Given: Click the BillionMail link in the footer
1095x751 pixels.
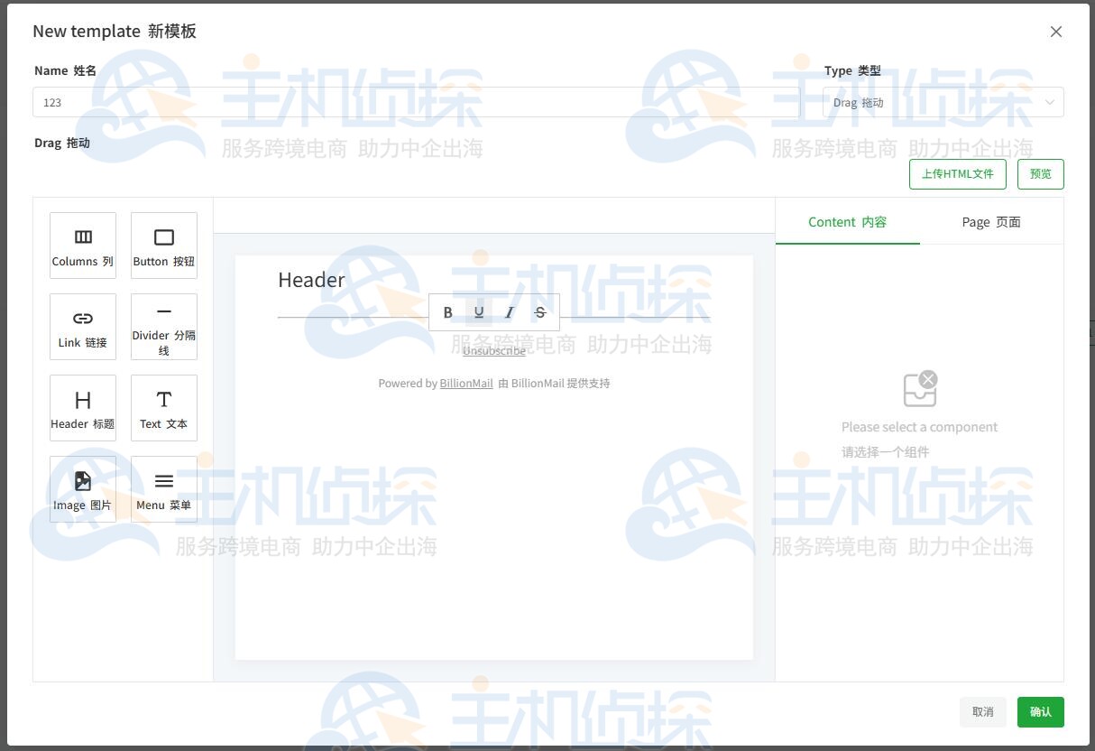Looking at the screenshot, I should tap(466, 383).
